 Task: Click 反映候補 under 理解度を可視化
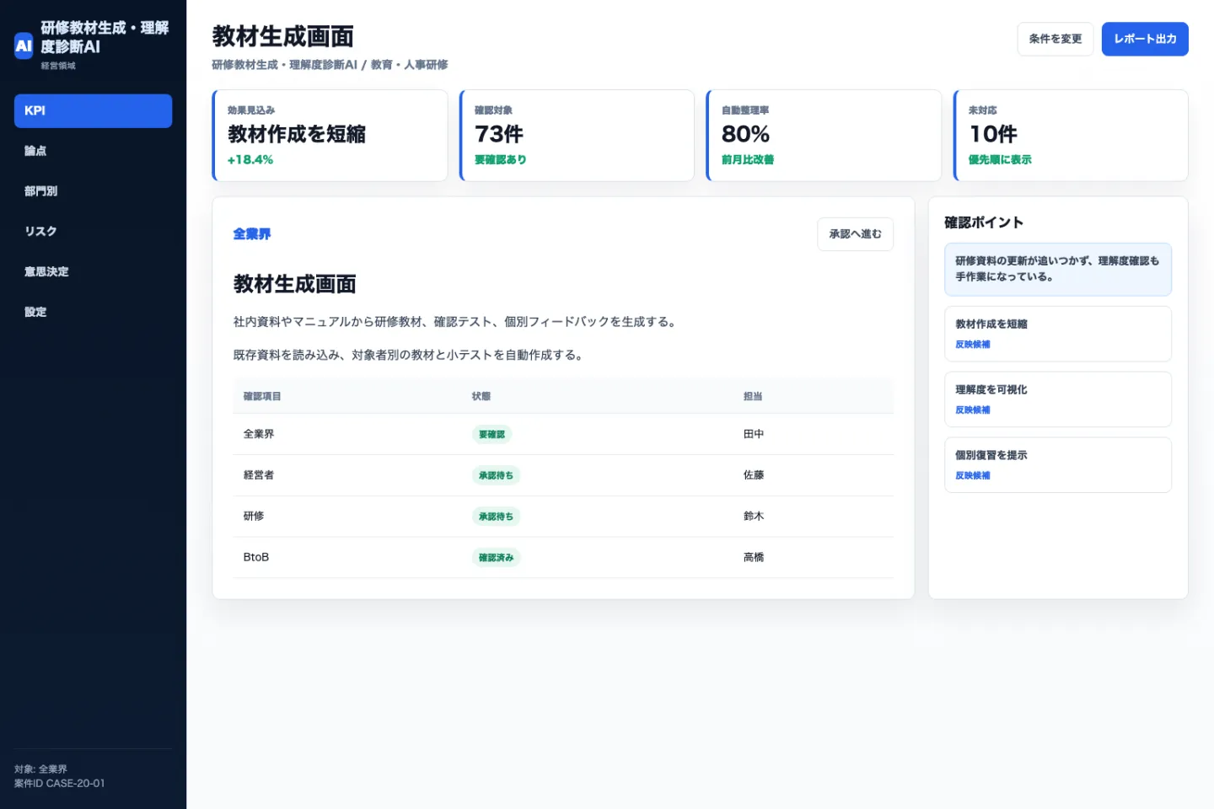973,410
